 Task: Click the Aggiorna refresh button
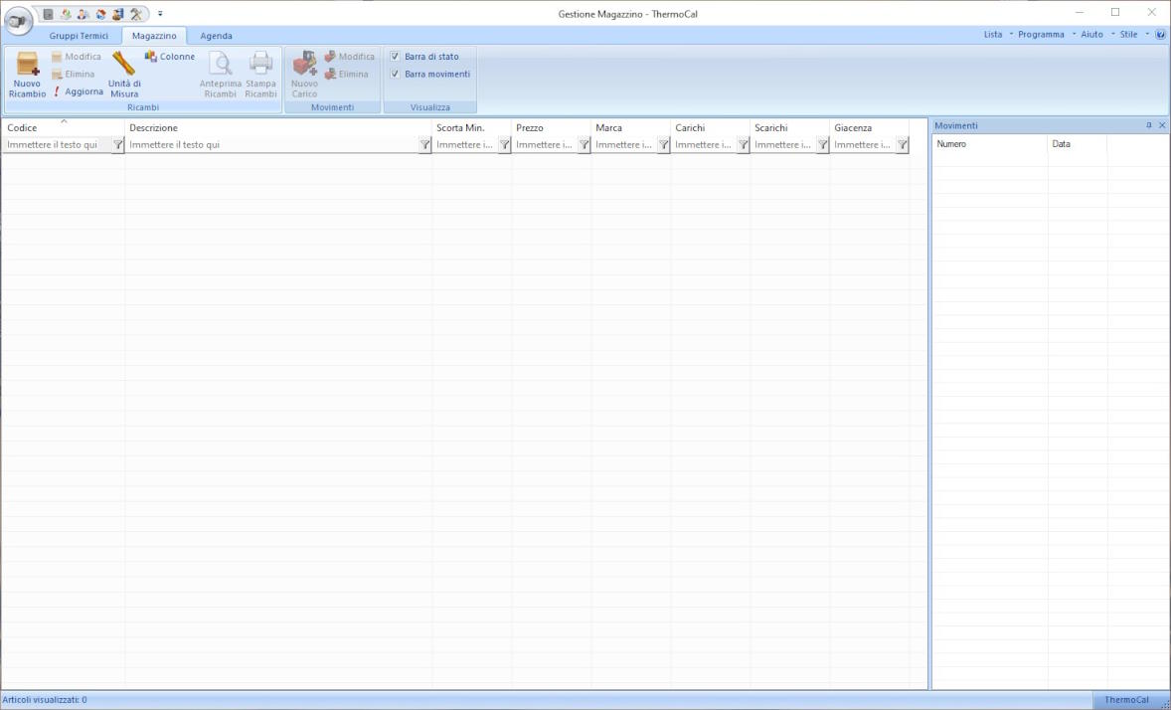[x=79, y=91]
